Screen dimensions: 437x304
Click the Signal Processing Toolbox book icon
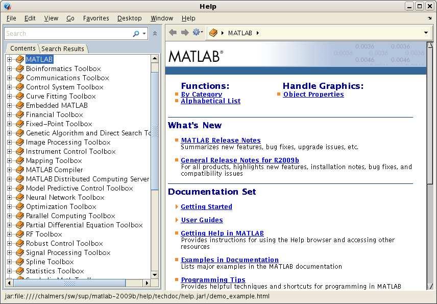click(20, 252)
